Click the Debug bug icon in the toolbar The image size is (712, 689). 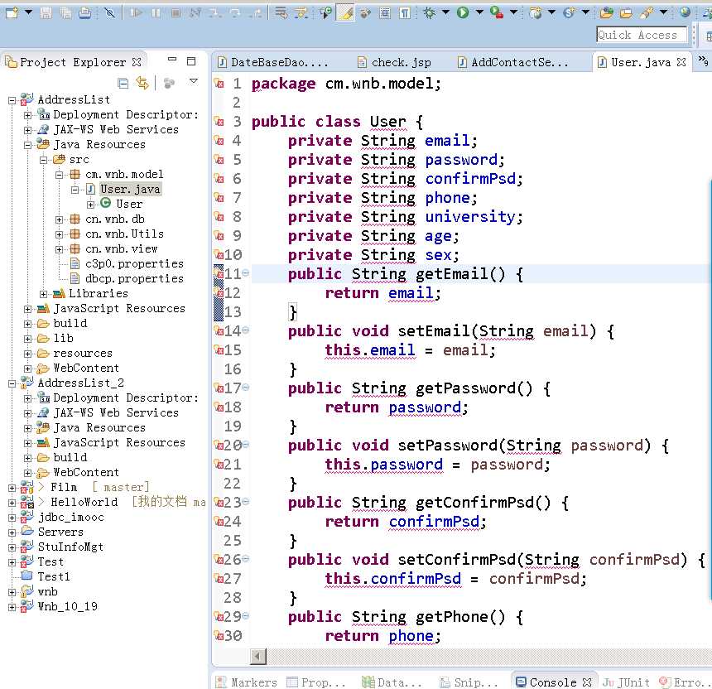[429, 12]
